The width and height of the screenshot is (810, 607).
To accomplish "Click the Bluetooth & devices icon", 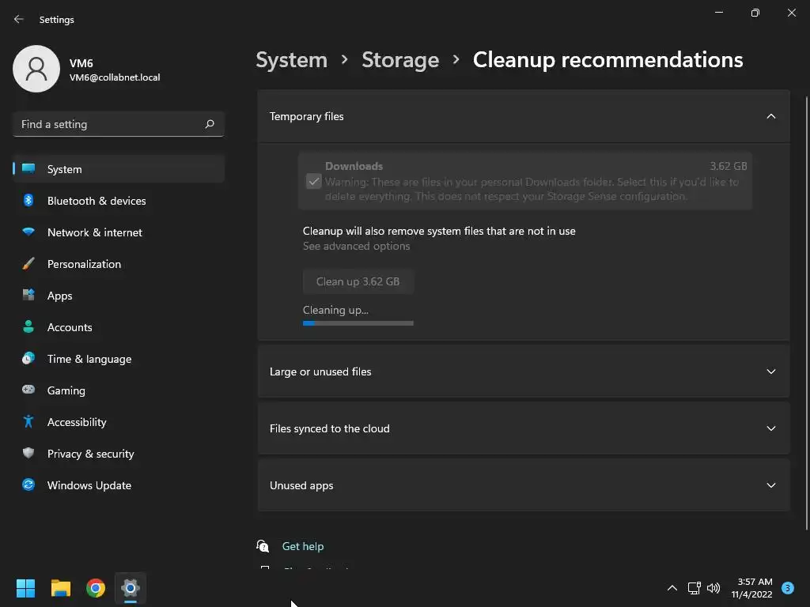I will coord(28,201).
